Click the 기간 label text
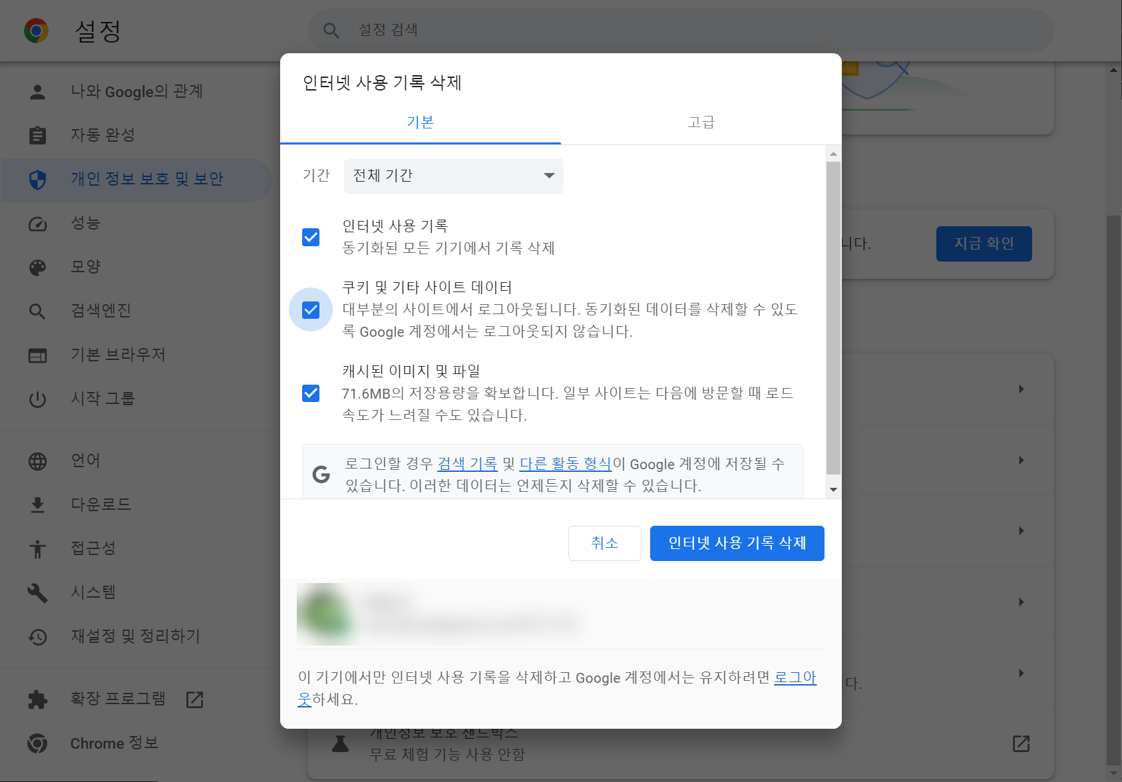Image resolution: width=1122 pixels, height=782 pixels. click(x=316, y=176)
